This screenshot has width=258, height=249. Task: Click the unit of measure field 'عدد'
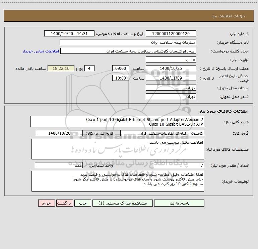click(x=59, y=165)
